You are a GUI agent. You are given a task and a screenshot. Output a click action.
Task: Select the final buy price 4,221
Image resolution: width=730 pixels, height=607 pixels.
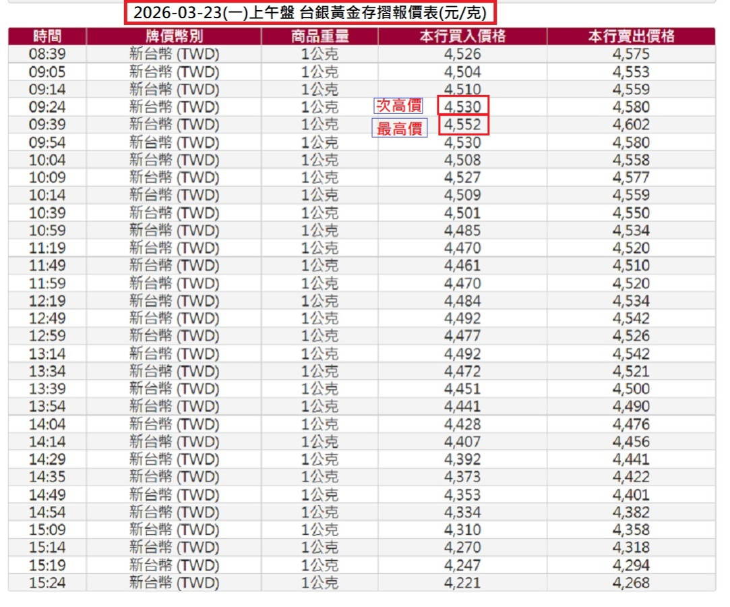tap(463, 582)
